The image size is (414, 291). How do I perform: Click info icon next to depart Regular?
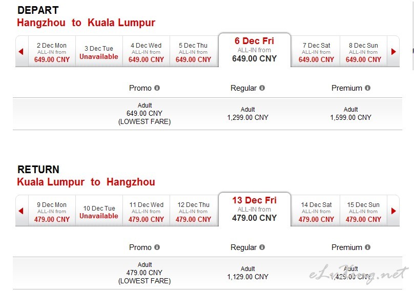[x=262, y=88]
